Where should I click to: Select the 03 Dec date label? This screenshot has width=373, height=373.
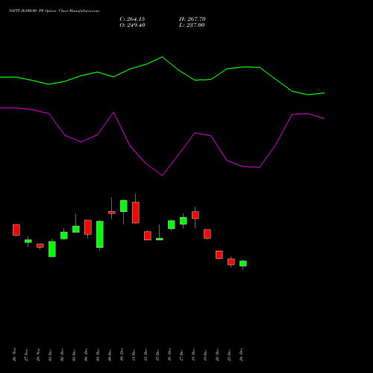[x=74, y=354]
